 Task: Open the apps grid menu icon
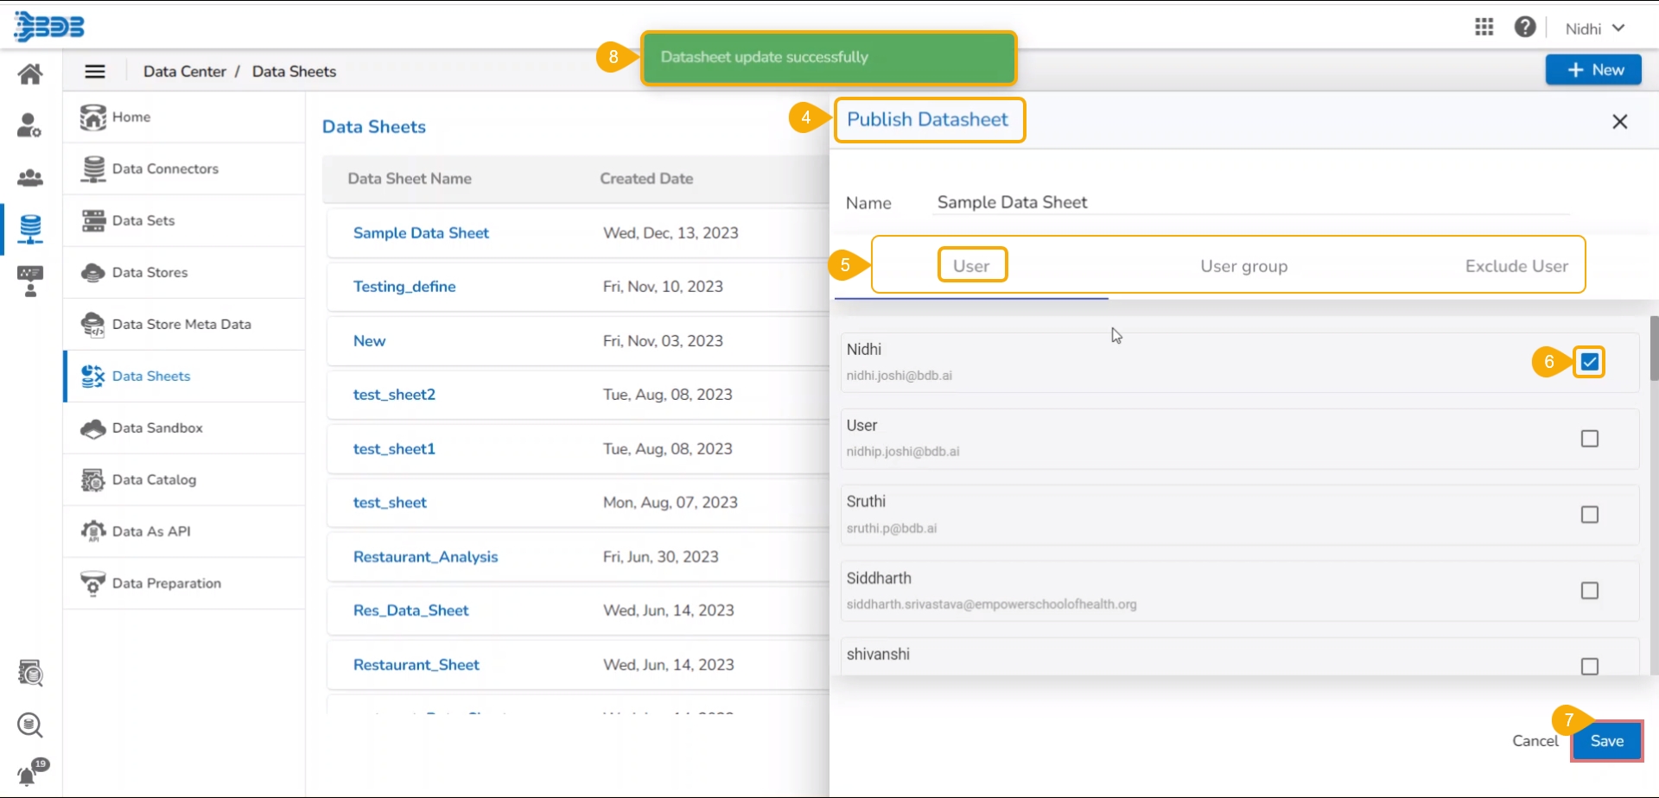coord(1484,28)
